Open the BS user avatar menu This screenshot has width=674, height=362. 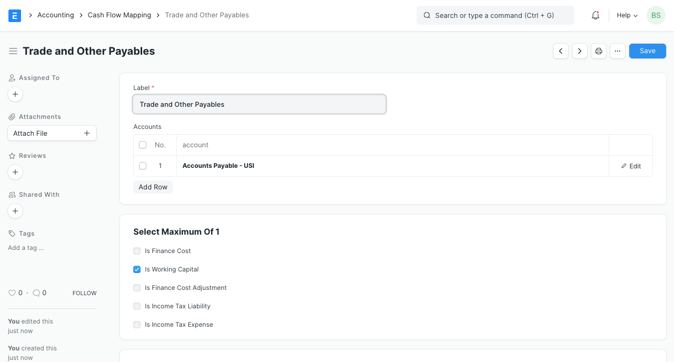(656, 15)
